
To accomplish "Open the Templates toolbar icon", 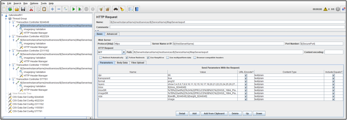I will pyautogui.click(x=10, y=9).
